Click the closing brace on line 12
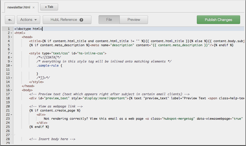The height and width of the screenshot is (146, 246). pos(37,74)
